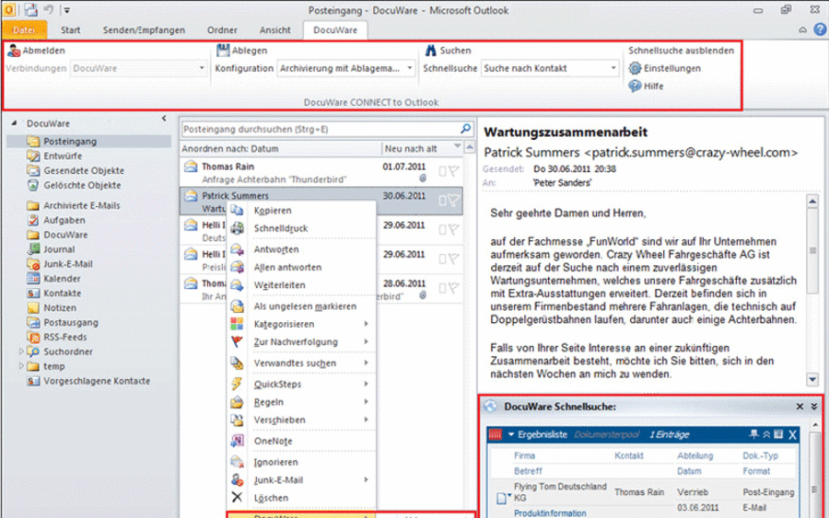Collapse the DocuWare mailbox tree

tap(14, 123)
